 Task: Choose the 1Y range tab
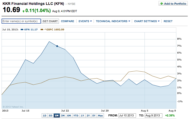click(x=82, y=115)
